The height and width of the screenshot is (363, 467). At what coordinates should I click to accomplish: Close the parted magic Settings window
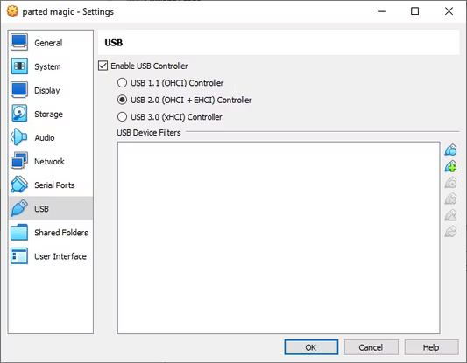449,11
